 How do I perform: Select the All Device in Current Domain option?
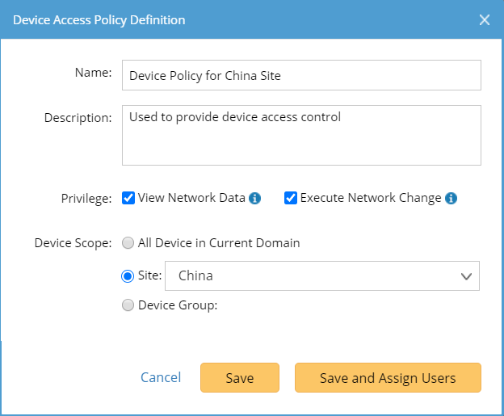[x=128, y=243]
